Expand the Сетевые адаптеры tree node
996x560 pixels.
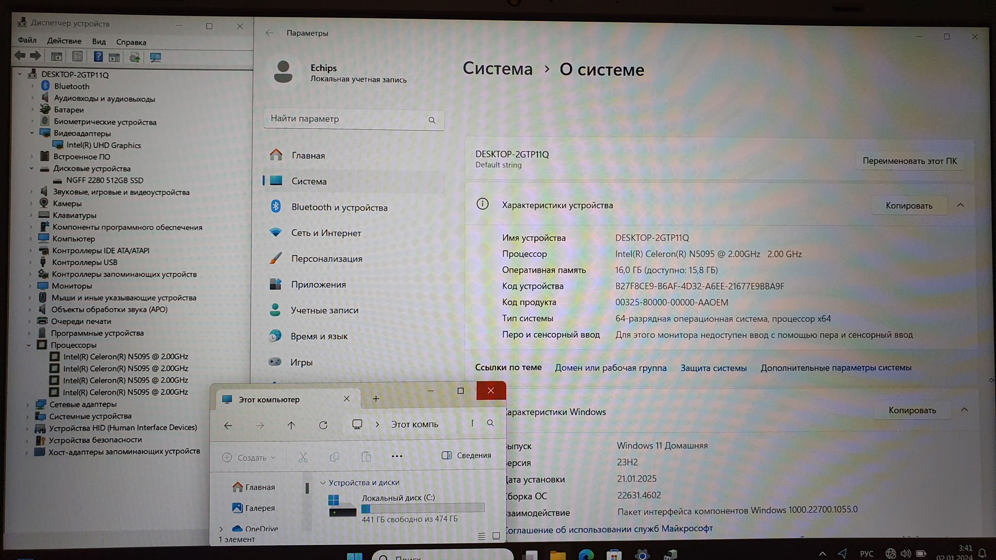click(x=27, y=404)
